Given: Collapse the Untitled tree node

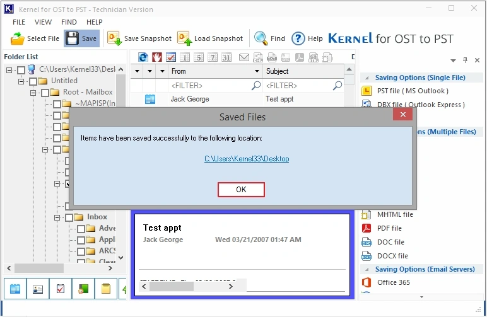Looking at the screenshot, I should click(x=21, y=81).
